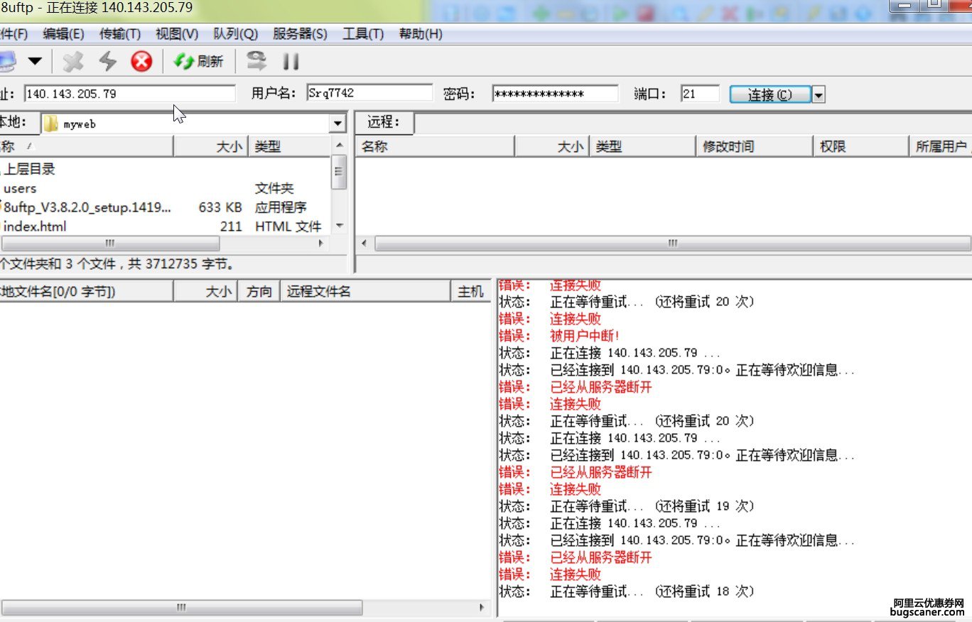Open the 编辑(E) menu
Viewport: 972px width, 622px height.
click(x=63, y=33)
